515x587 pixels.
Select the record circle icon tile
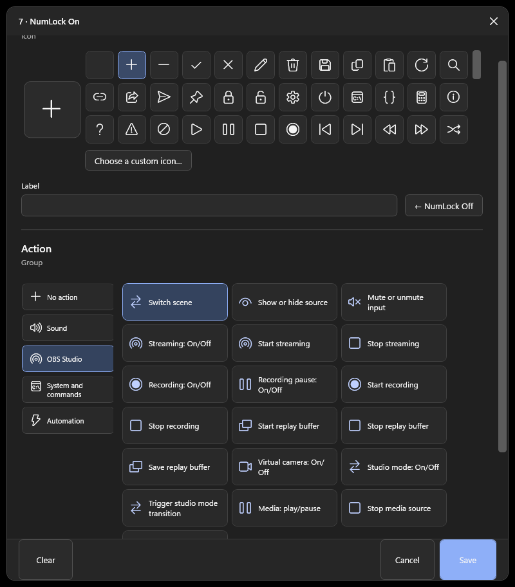293,129
